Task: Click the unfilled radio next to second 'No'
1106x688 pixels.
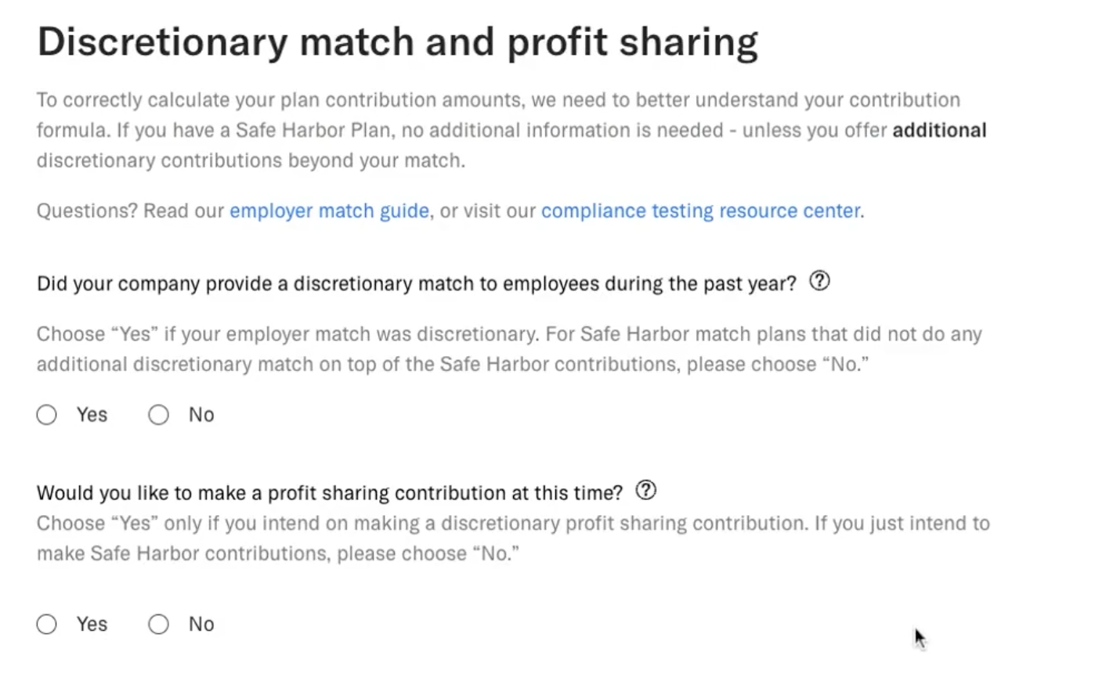Action: point(158,624)
